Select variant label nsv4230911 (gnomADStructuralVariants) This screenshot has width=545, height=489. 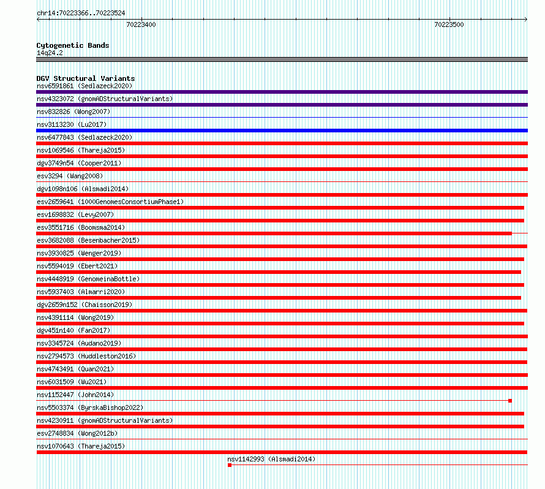[105, 420]
